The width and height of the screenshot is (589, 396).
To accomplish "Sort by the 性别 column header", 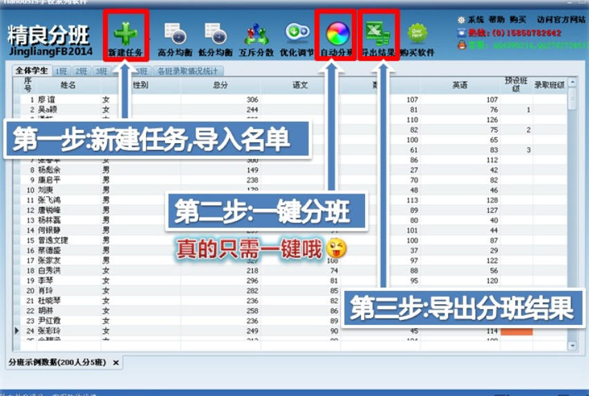I will 140,85.
